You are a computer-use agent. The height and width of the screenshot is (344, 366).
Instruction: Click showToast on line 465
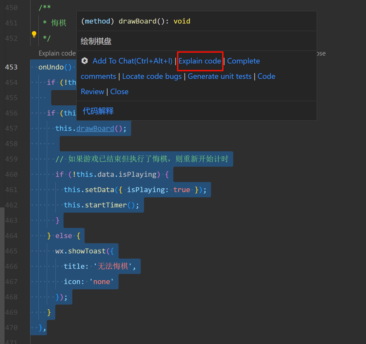87,251
